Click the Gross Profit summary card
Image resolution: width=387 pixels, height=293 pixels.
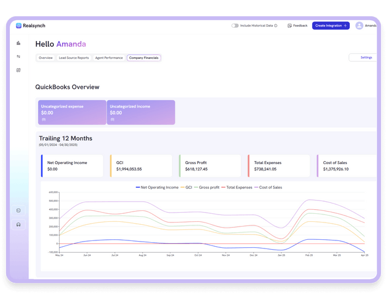coord(210,166)
